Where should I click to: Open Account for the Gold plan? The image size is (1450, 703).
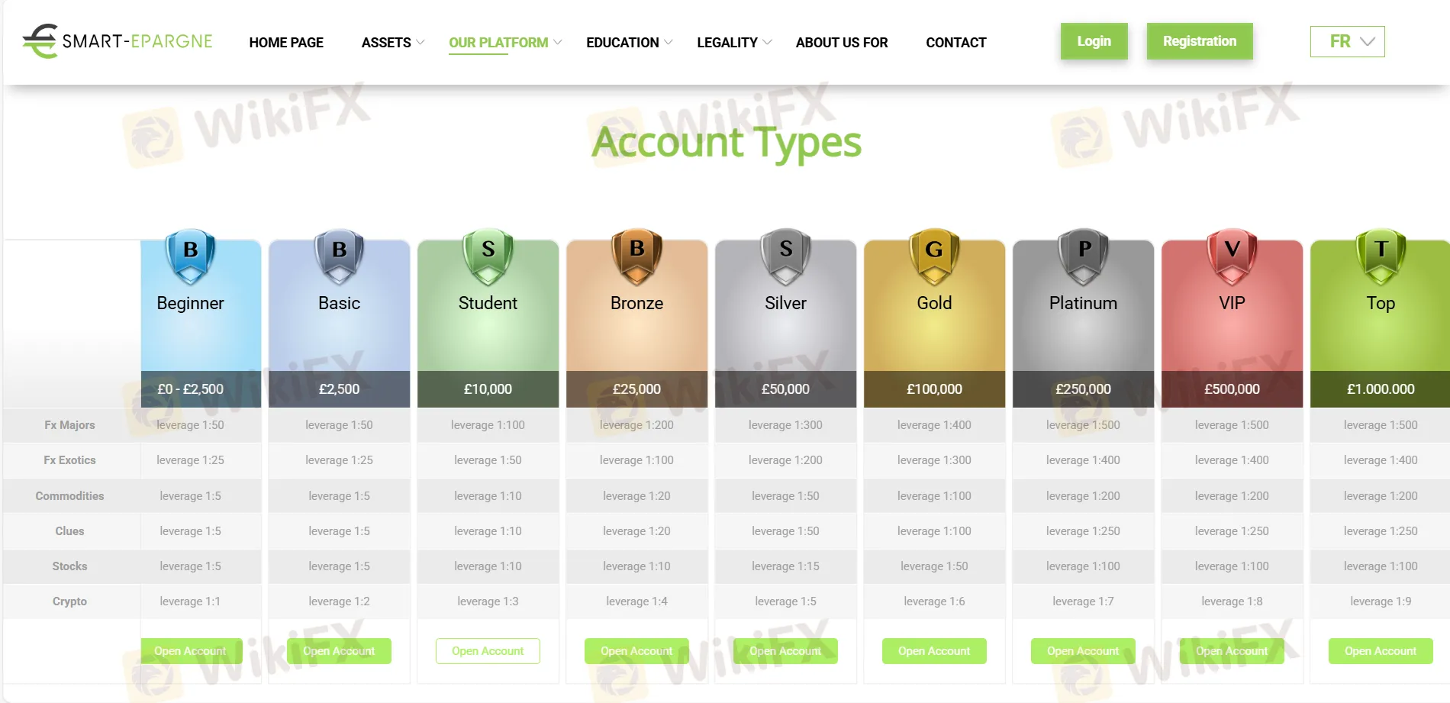[x=934, y=651]
